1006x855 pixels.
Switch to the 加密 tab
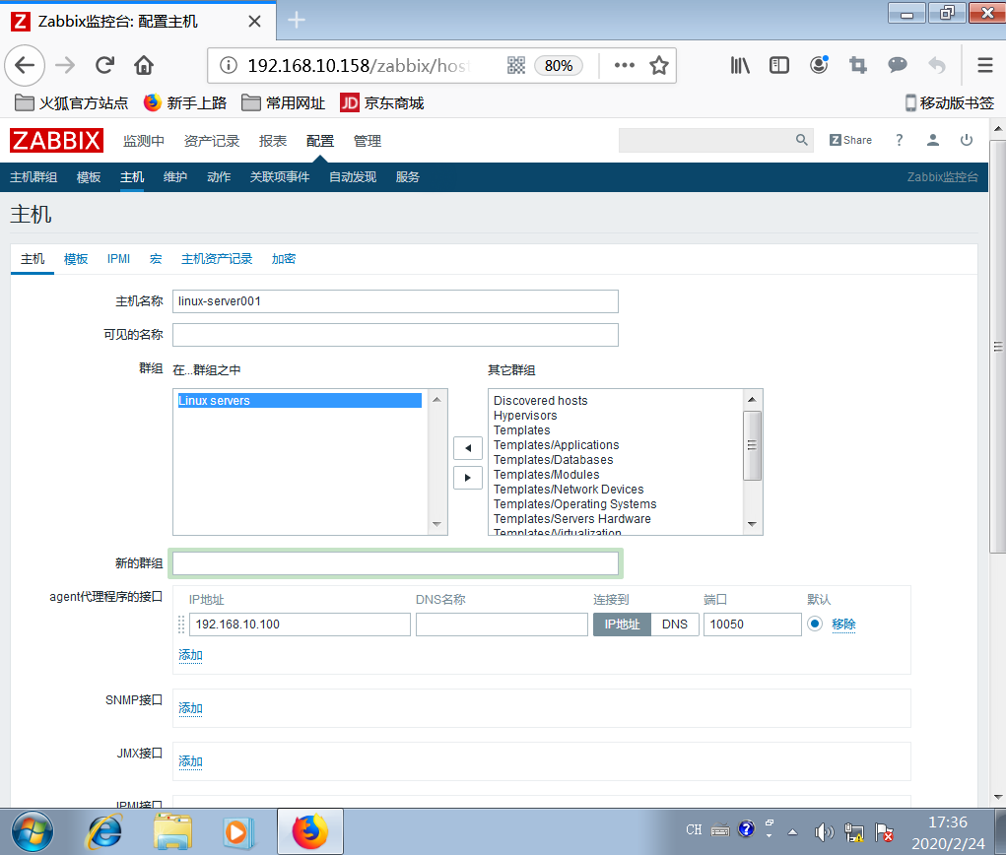pyautogui.click(x=284, y=259)
